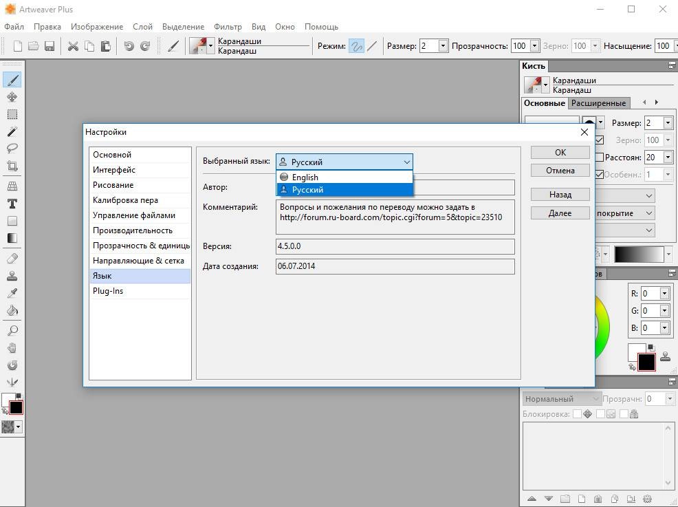The image size is (678, 507).
Task: Select the Rotate canvas tool
Action: tap(12, 365)
